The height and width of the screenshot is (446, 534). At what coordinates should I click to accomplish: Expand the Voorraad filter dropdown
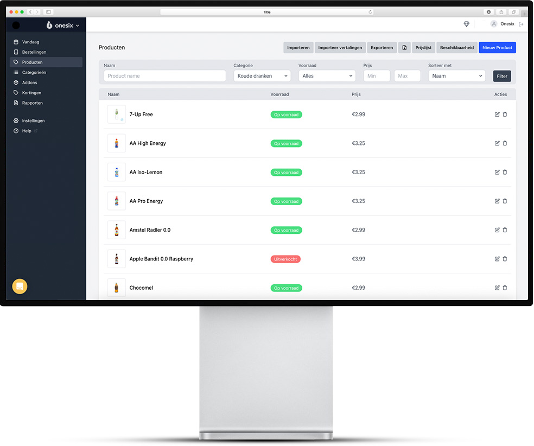tap(327, 76)
